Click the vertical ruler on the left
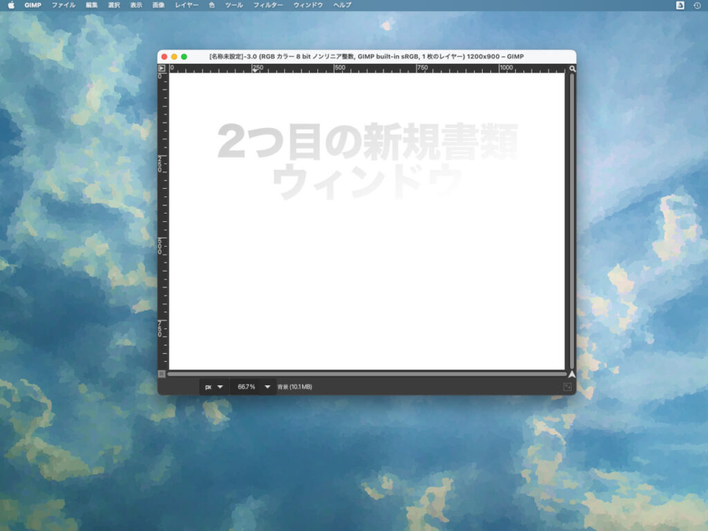 [162, 221]
